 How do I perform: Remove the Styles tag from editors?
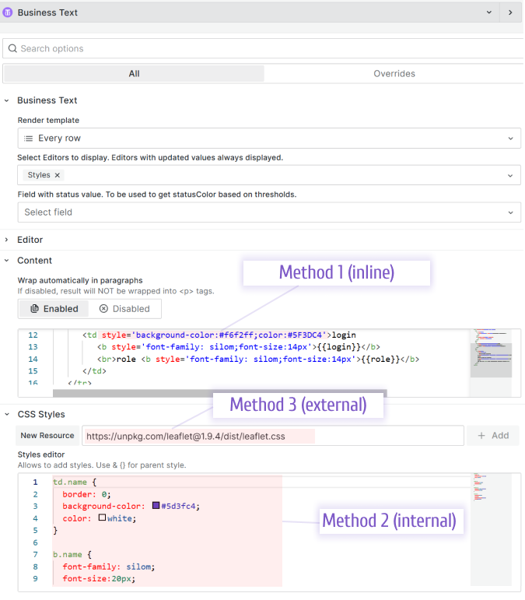point(58,175)
